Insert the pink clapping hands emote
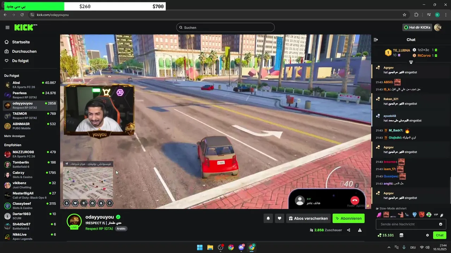Viewport: 451px width, 253px height. pos(379,215)
